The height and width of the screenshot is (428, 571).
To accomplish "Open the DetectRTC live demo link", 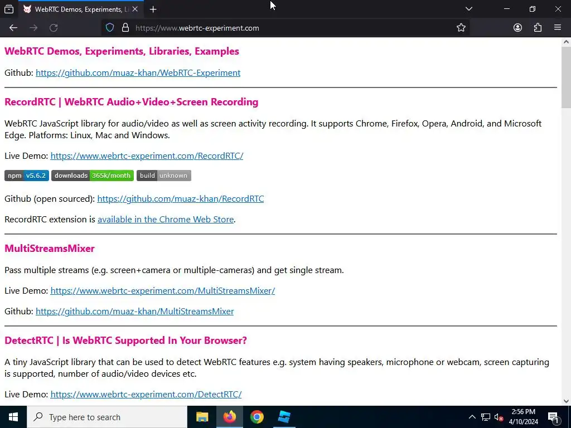I will [146, 395].
